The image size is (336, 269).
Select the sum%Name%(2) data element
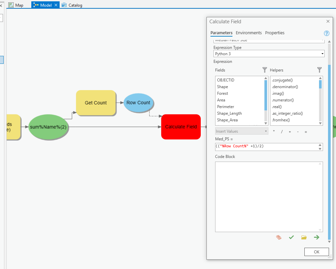tap(48, 127)
